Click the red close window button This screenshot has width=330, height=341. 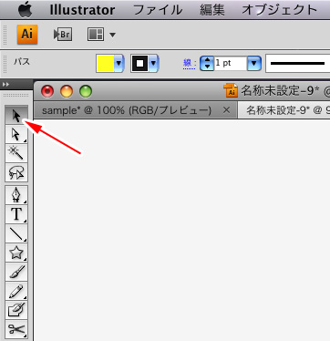point(47,91)
